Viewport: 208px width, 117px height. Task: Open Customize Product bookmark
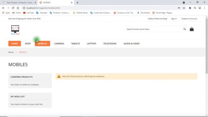tap(100, 13)
